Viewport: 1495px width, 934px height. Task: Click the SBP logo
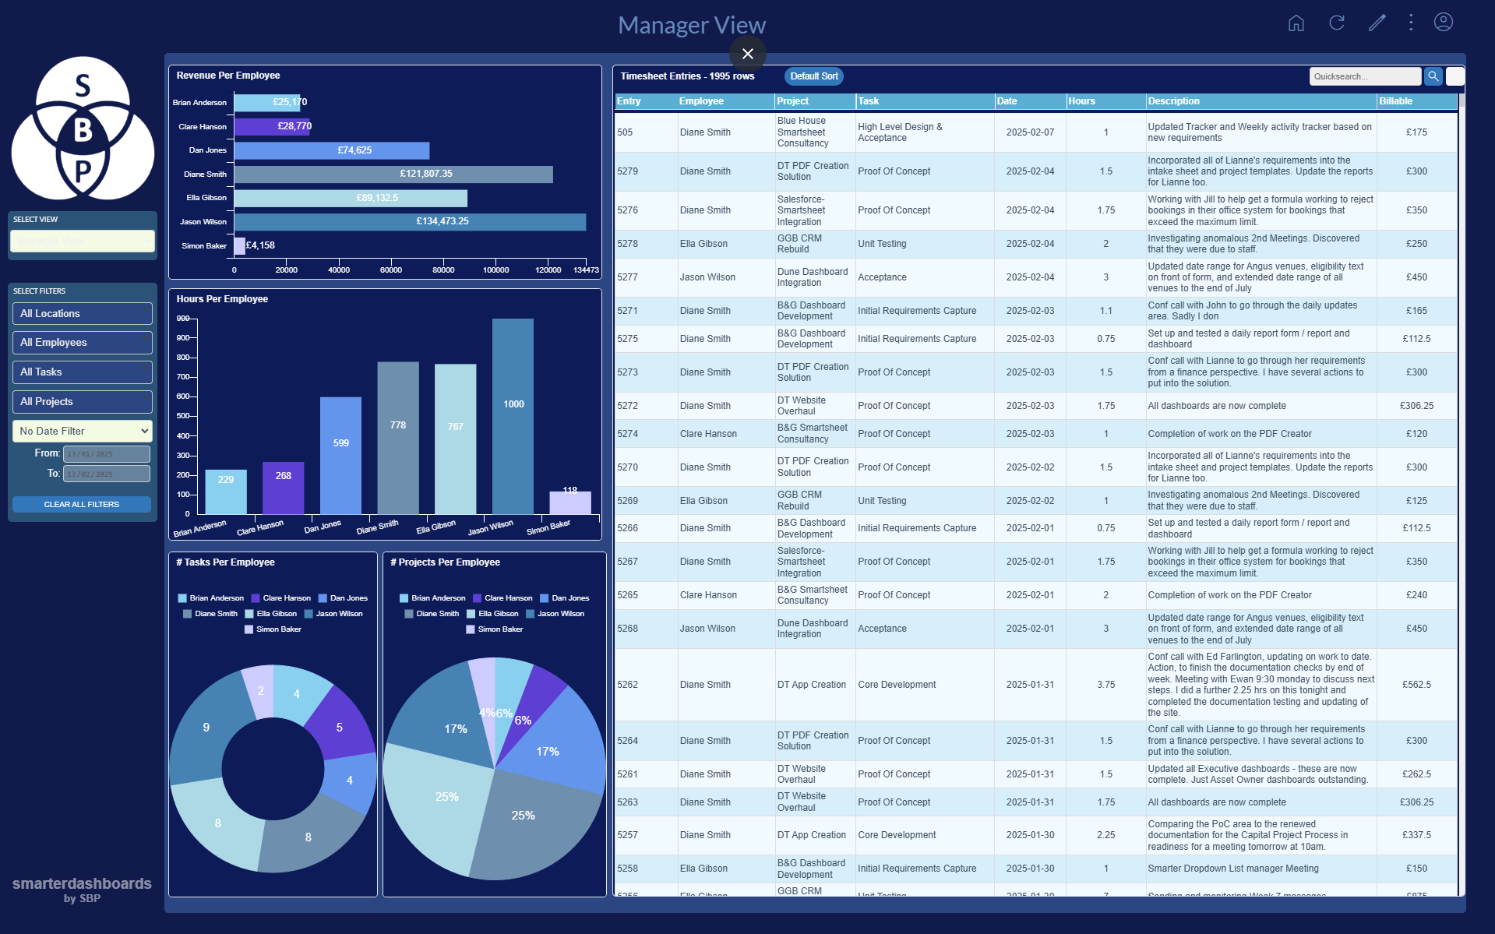pyautogui.click(x=83, y=129)
